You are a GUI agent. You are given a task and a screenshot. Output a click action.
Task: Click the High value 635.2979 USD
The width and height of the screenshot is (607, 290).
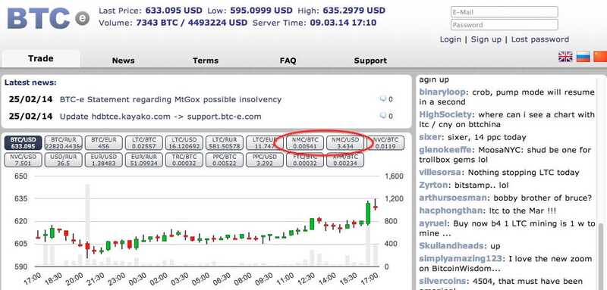354,11
